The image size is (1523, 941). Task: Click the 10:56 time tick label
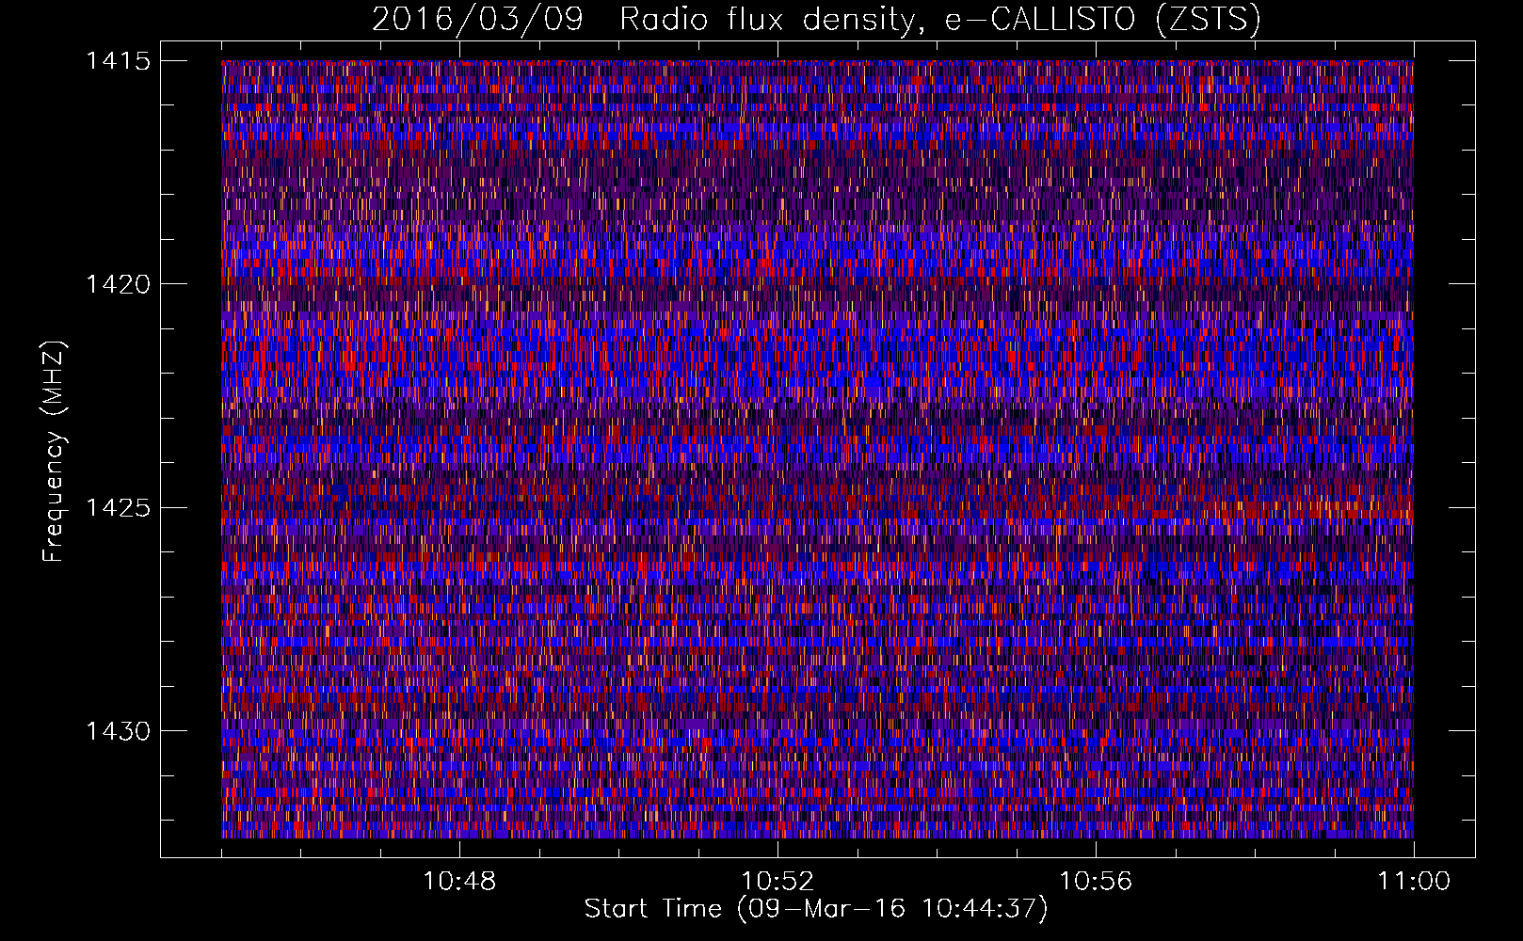[1096, 882]
